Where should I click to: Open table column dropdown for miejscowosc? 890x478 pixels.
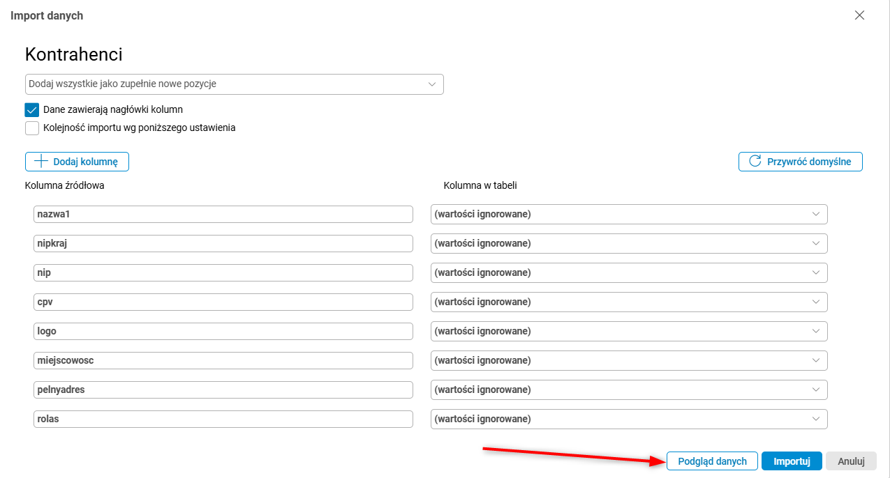[x=628, y=361]
